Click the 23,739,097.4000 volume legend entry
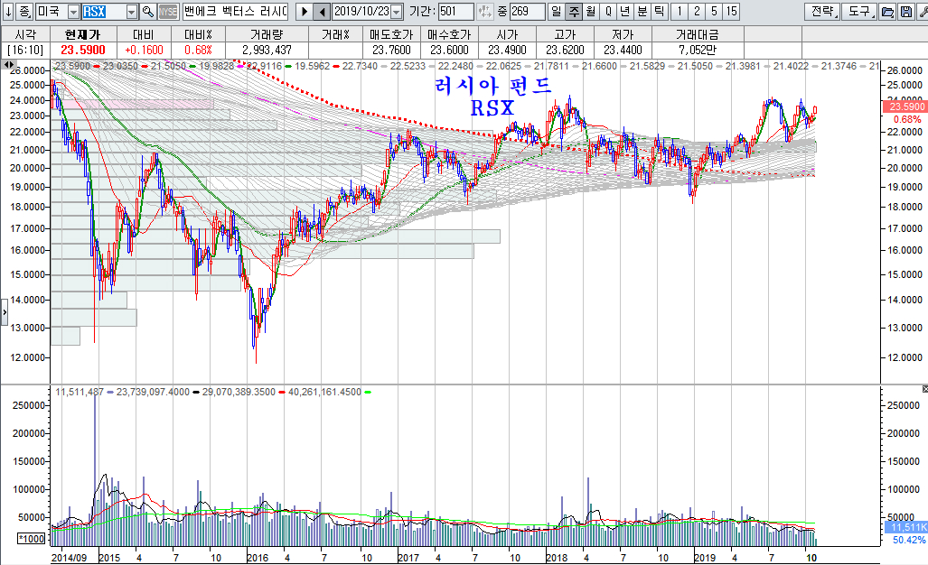This screenshot has width=928, height=565. 153,392
